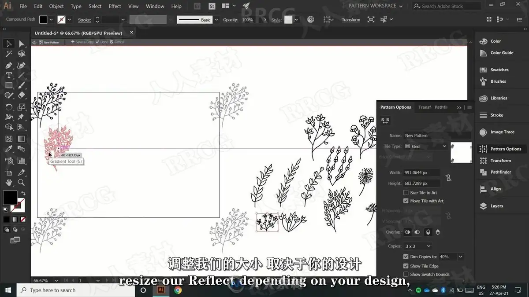This screenshot has width=529, height=297.
Task: Open the stroke weight dropdown
Action: pyautogui.click(x=123, y=20)
